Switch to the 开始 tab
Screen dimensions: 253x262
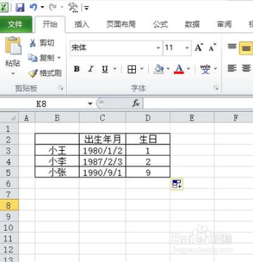50,24
